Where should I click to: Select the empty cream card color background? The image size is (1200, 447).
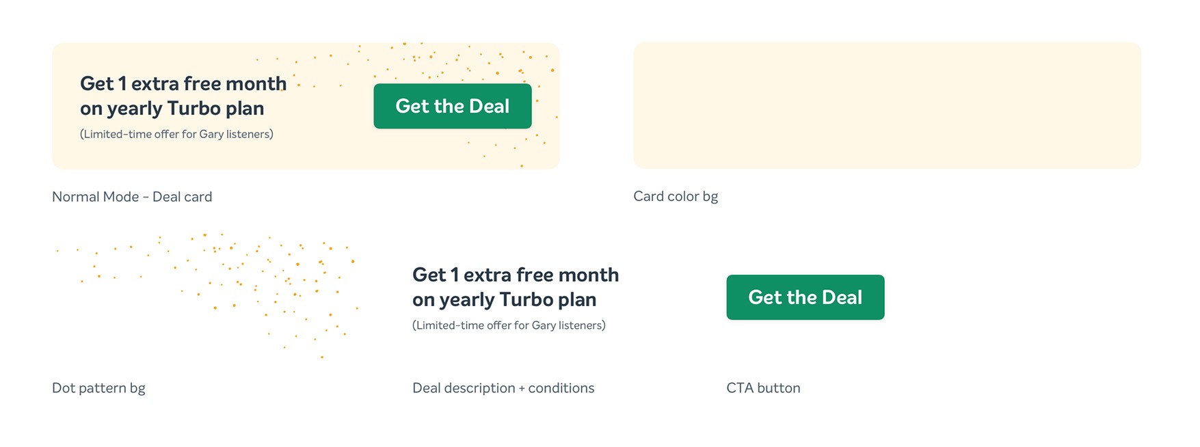(887, 105)
